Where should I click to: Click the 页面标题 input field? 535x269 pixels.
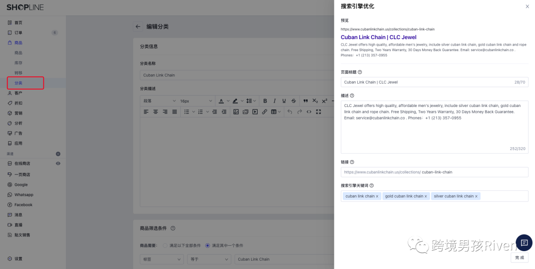(434, 82)
